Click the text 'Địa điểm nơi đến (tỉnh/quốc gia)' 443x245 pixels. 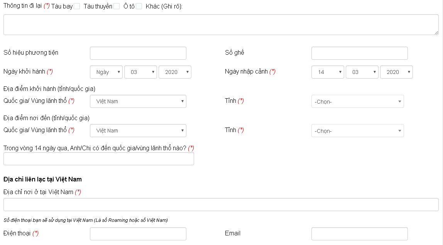tap(47, 118)
